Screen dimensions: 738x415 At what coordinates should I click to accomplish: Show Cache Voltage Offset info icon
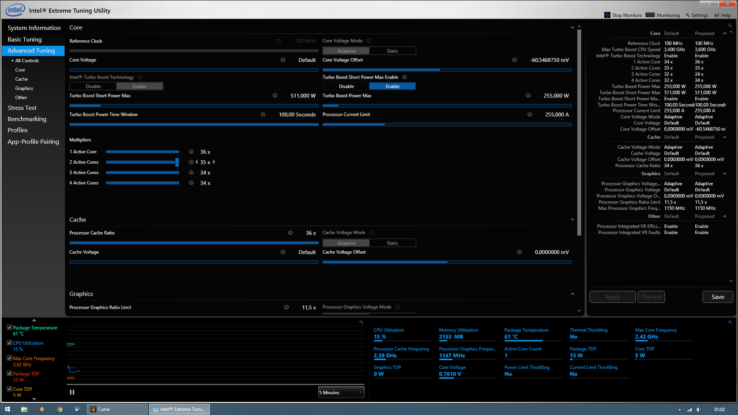[x=519, y=252]
